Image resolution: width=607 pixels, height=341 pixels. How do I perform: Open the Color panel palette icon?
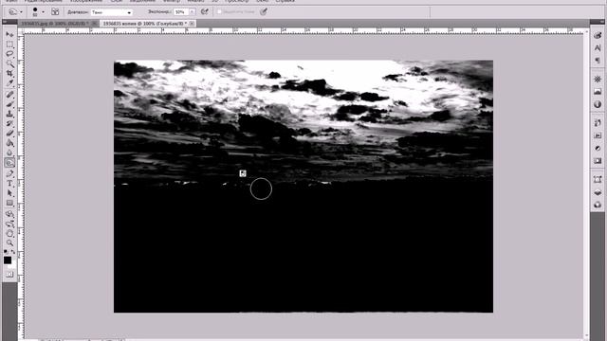pos(598,36)
